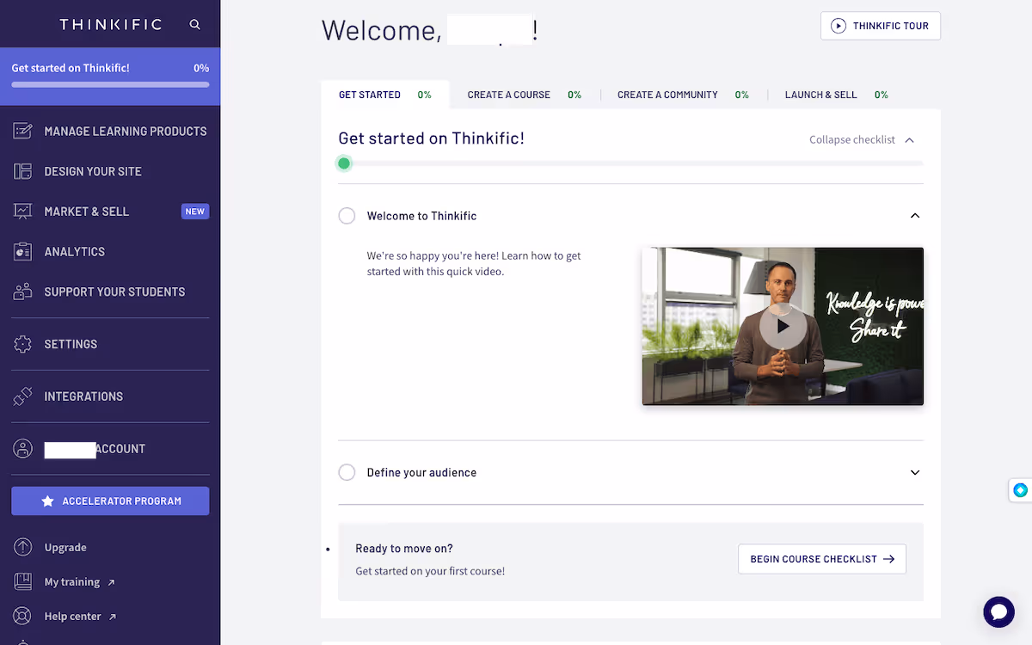This screenshot has width=1032, height=645.
Task: Click "Get started on your first course!" text
Action: [x=430, y=571]
